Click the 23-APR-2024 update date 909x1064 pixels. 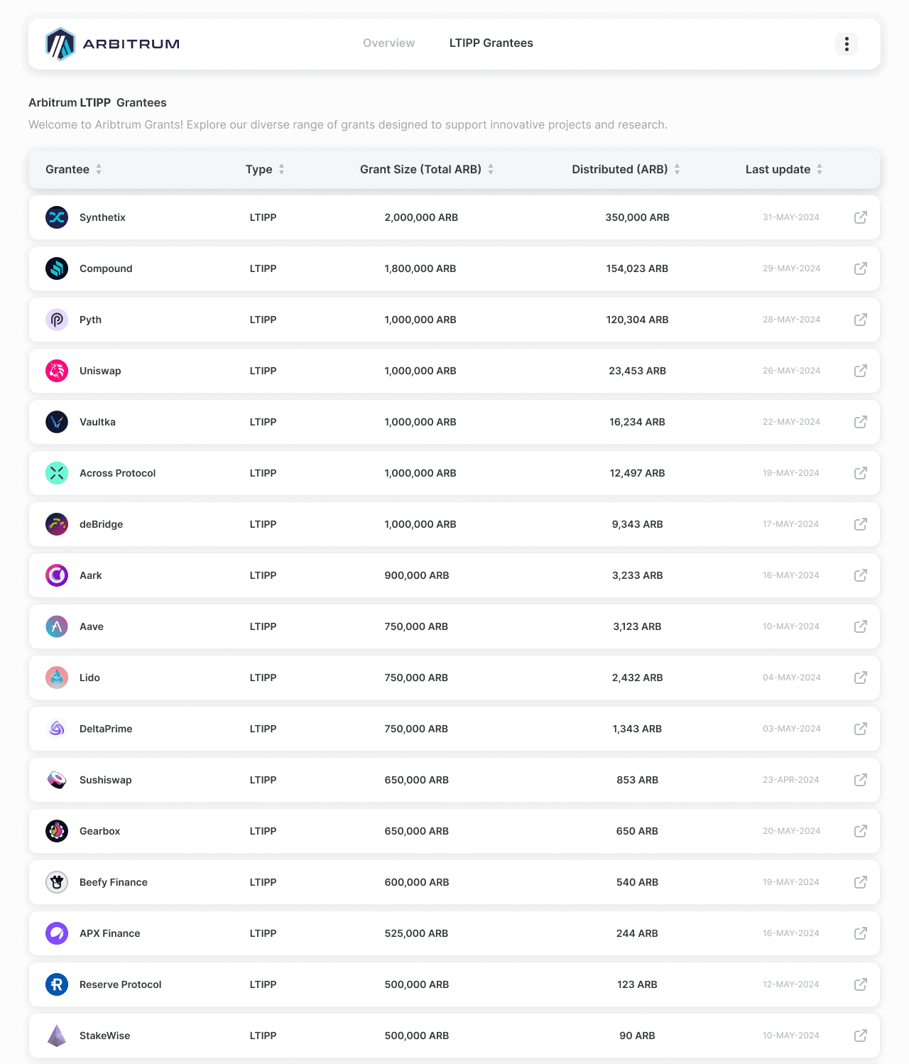[791, 780]
